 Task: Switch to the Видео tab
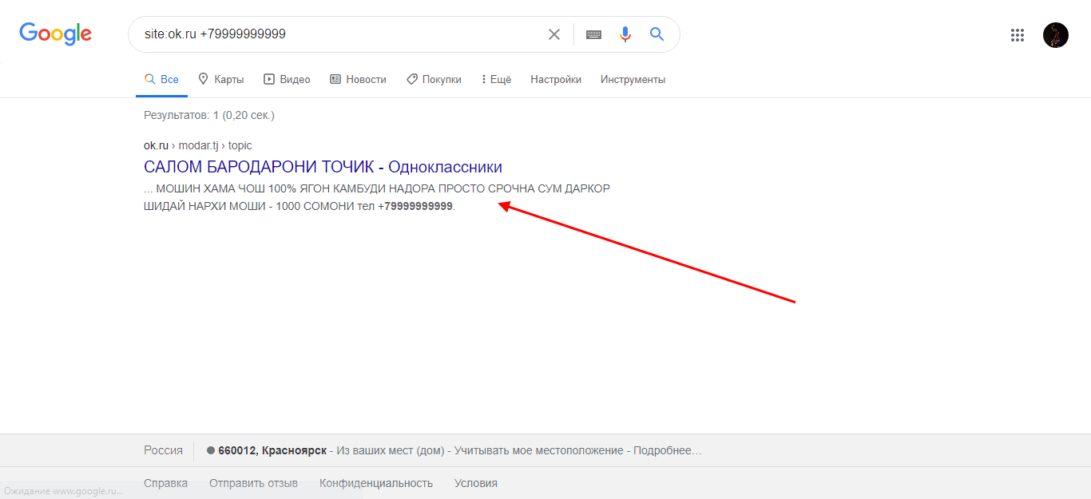(287, 79)
